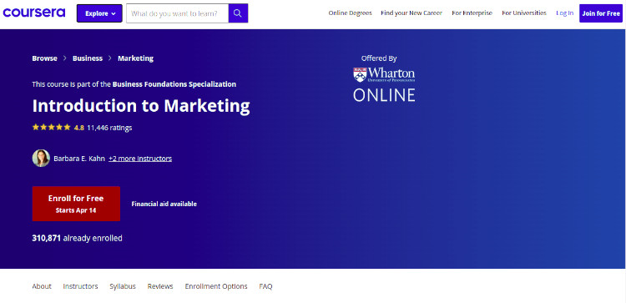The height and width of the screenshot is (303, 626).
Task: Focus the 'What do you want to learn?' search field
Action: [177, 13]
